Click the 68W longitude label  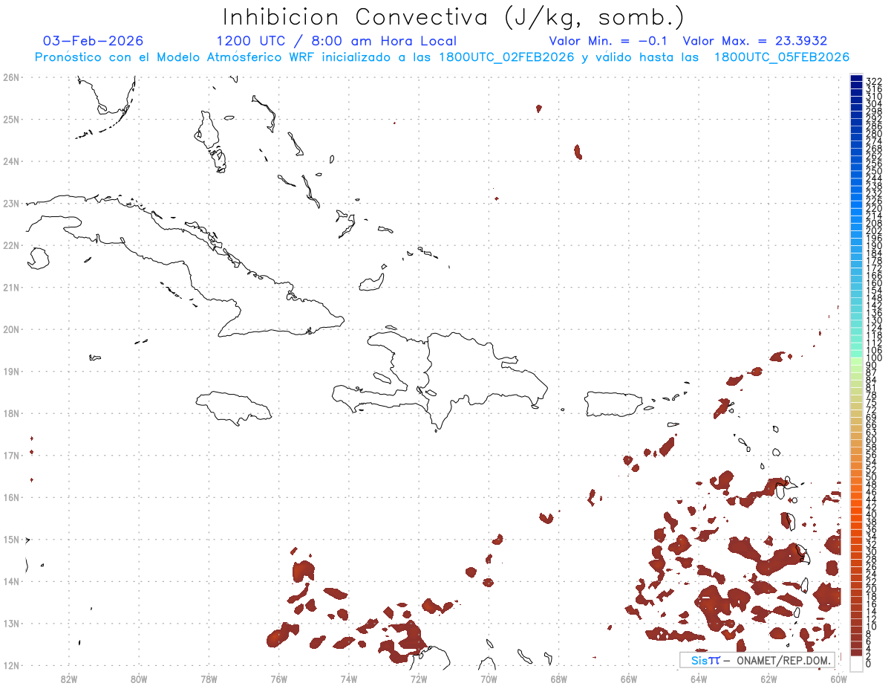point(559,678)
